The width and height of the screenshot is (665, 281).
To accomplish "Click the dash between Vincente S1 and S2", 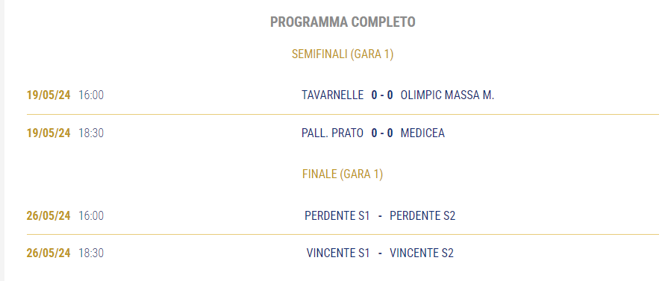I will coord(380,253).
